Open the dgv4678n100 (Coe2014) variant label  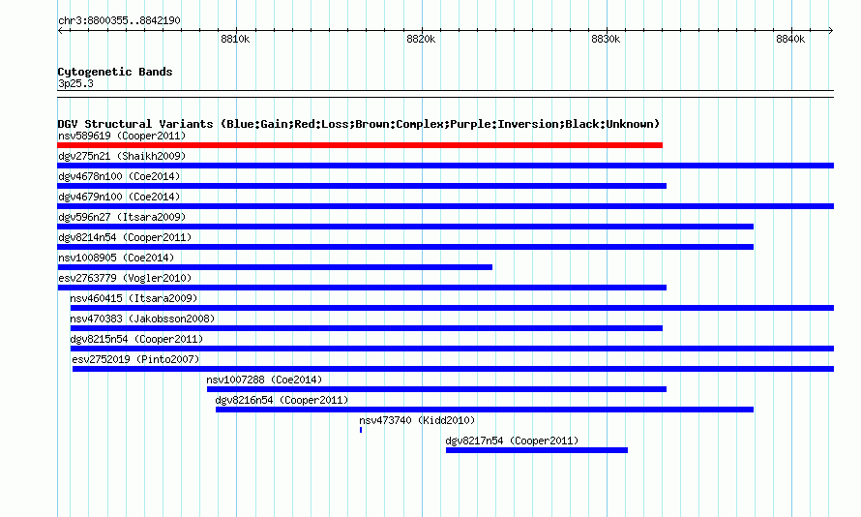(119, 176)
